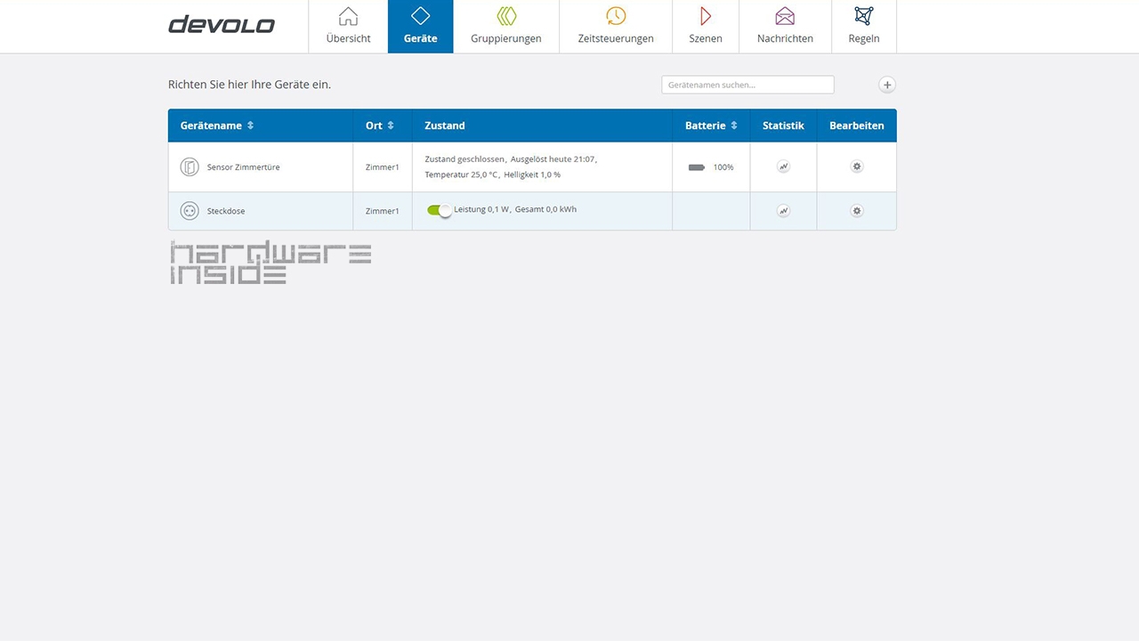Click the door sensor device icon
The image size is (1139, 641).
[190, 166]
